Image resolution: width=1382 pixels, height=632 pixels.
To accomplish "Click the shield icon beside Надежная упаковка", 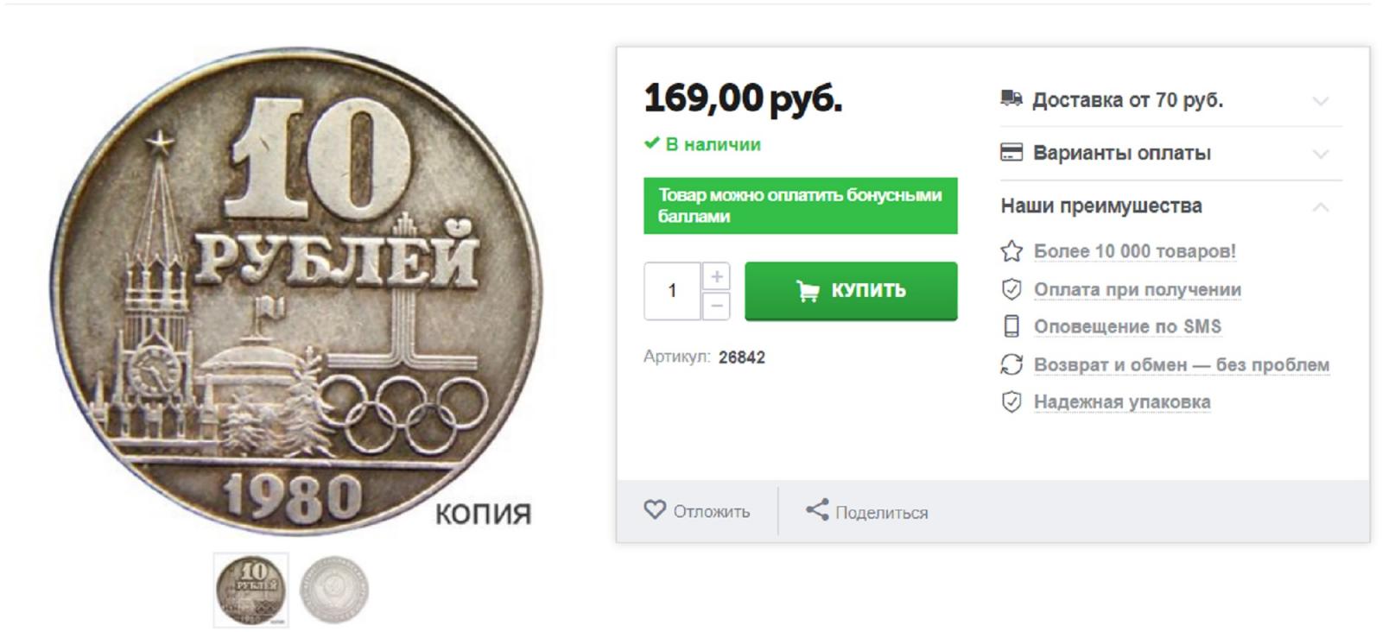I will (x=1011, y=401).
